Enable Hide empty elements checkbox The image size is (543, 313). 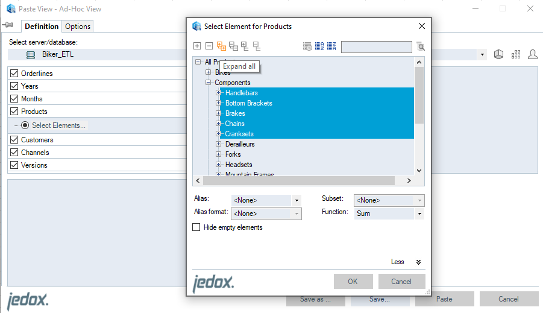click(x=196, y=227)
